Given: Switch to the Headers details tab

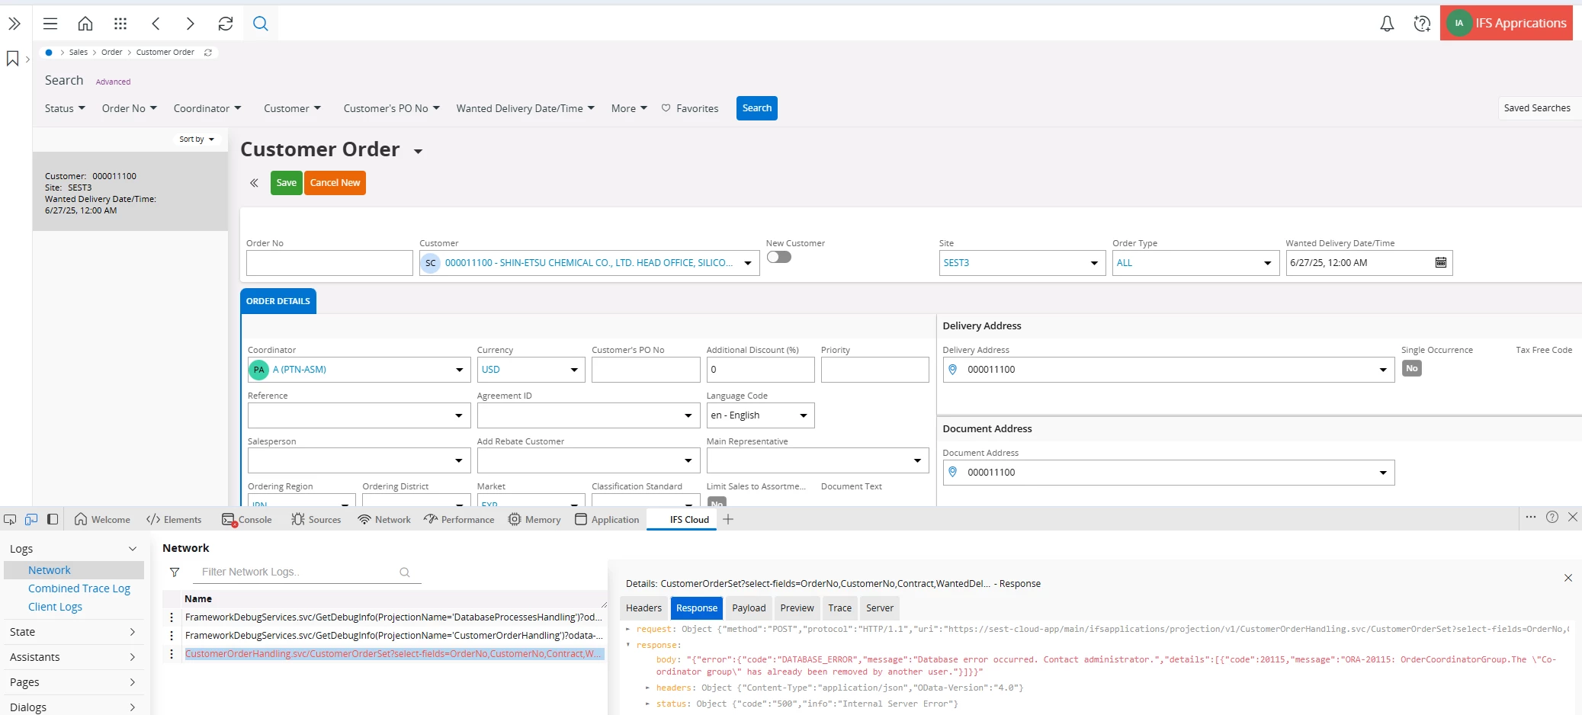Looking at the screenshot, I should (x=643, y=608).
